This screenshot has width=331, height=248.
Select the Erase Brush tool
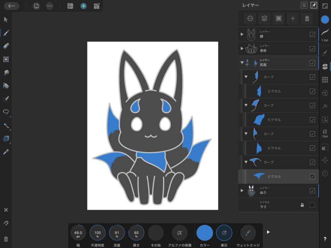6,46
